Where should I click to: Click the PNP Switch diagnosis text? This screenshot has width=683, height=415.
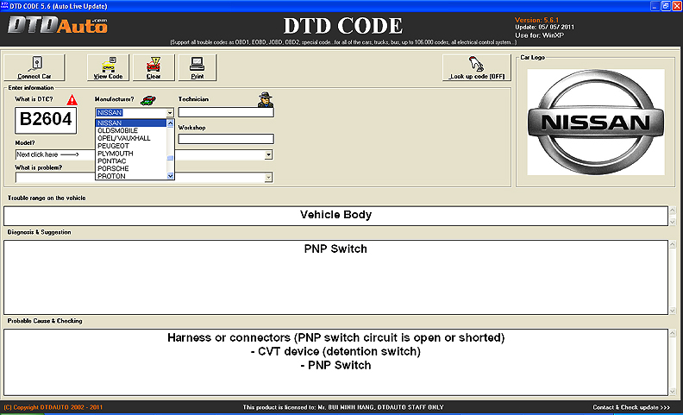click(x=335, y=248)
